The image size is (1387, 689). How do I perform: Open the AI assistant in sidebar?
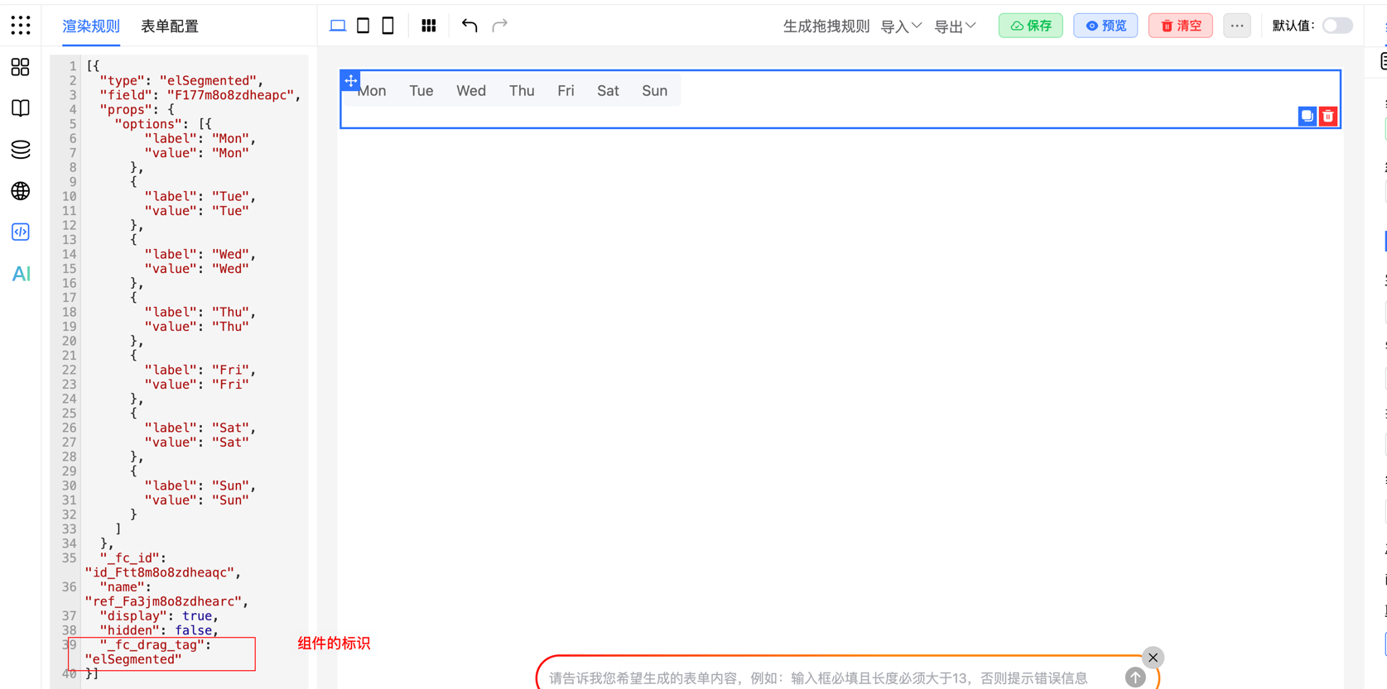coord(21,274)
